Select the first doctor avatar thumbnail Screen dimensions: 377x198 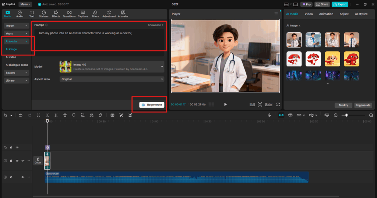(294, 40)
